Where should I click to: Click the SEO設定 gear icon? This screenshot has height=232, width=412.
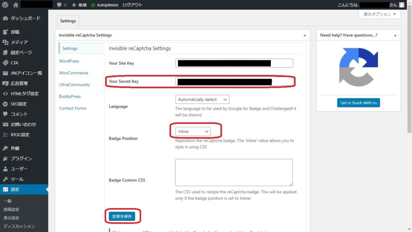coord(5,104)
